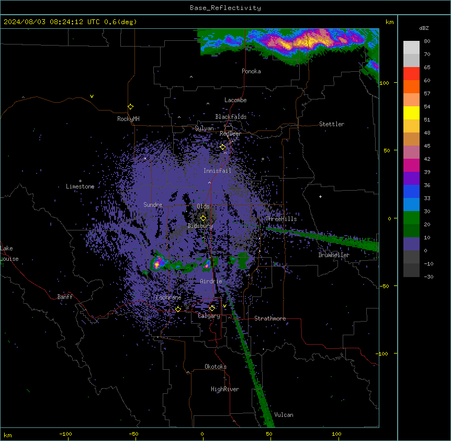Select the Okotoks label

216,367
